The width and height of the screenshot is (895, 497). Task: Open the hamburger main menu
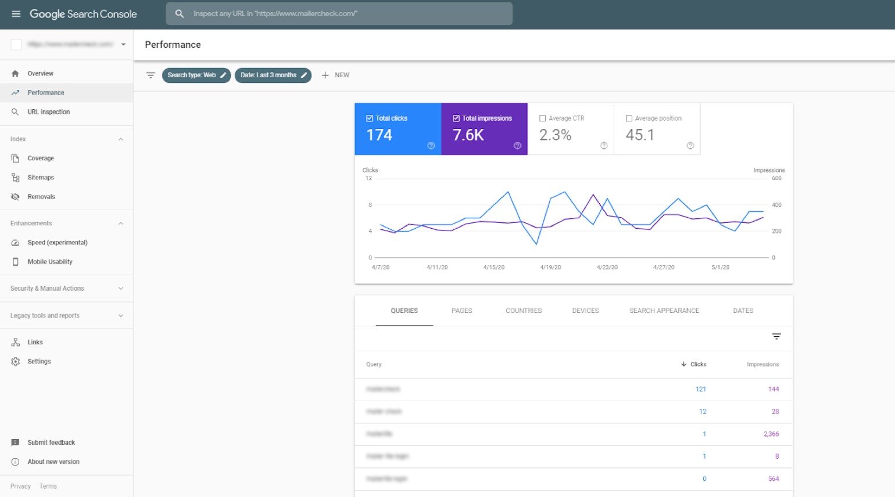click(16, 14)
